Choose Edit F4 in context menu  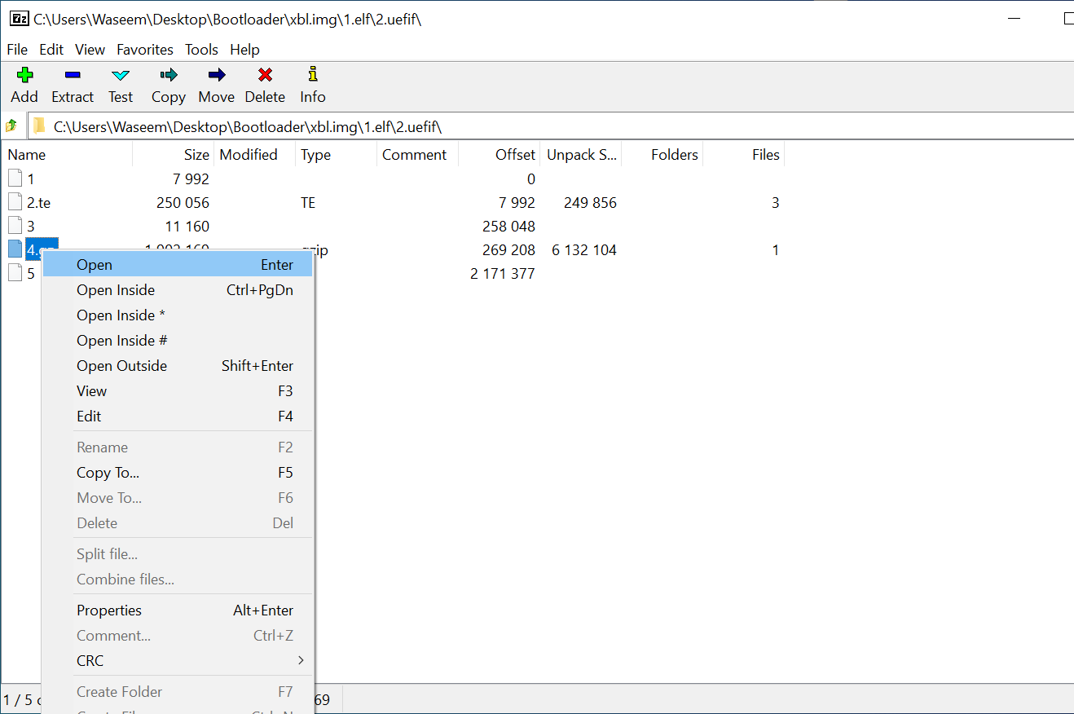178,416
